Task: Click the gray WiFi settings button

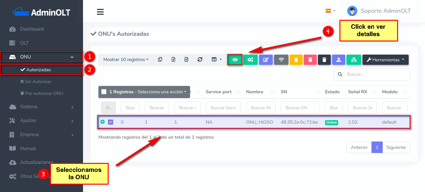Action: pyautogui.click(x=281, y=60)
